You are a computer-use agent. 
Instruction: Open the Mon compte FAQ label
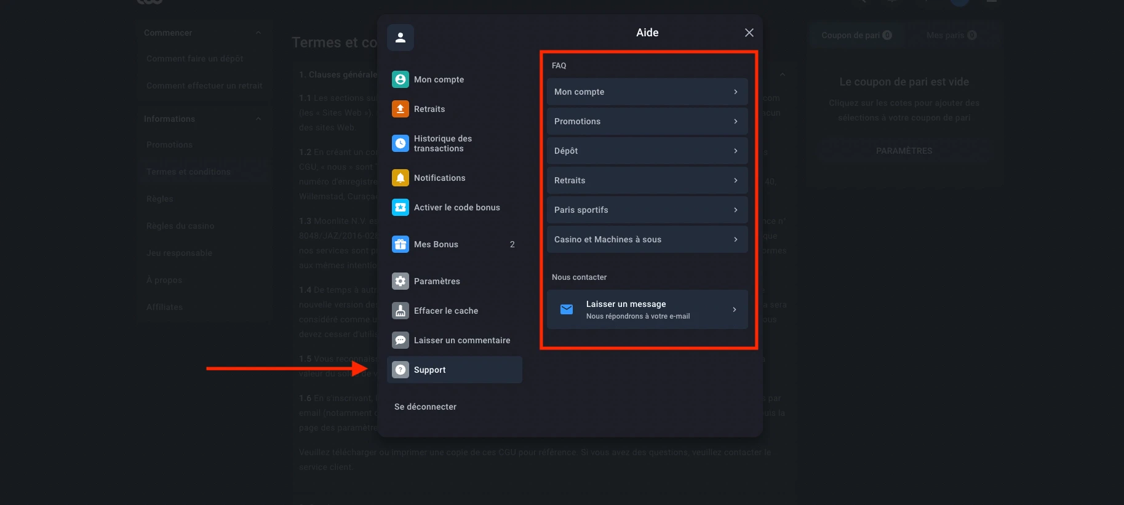click(x=579, y=92)
